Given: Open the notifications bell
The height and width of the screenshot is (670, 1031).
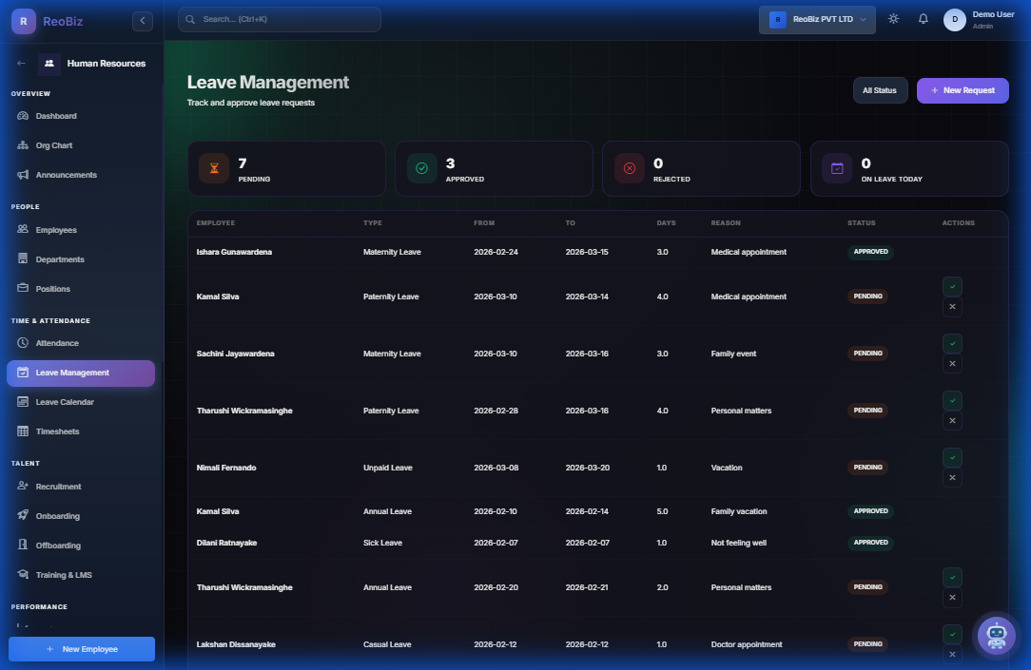Looking at the screenshot, I should click(x=923, y=18).
